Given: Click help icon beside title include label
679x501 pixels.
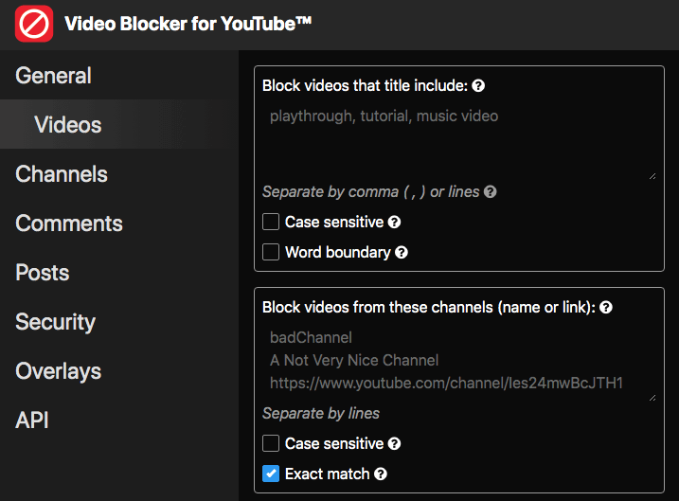Looking at the screenshot, I should (x=478, y=86).
